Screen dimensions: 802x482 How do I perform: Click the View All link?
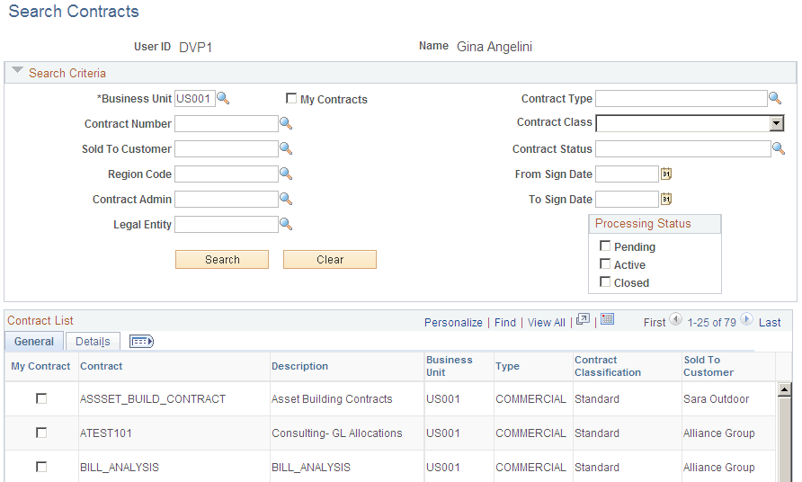click(x=547, y=322)
